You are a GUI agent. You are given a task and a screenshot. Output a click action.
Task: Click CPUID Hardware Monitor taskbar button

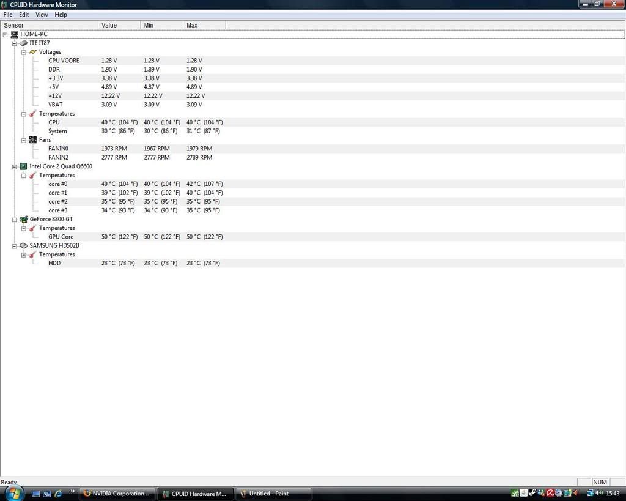(195, 494)
